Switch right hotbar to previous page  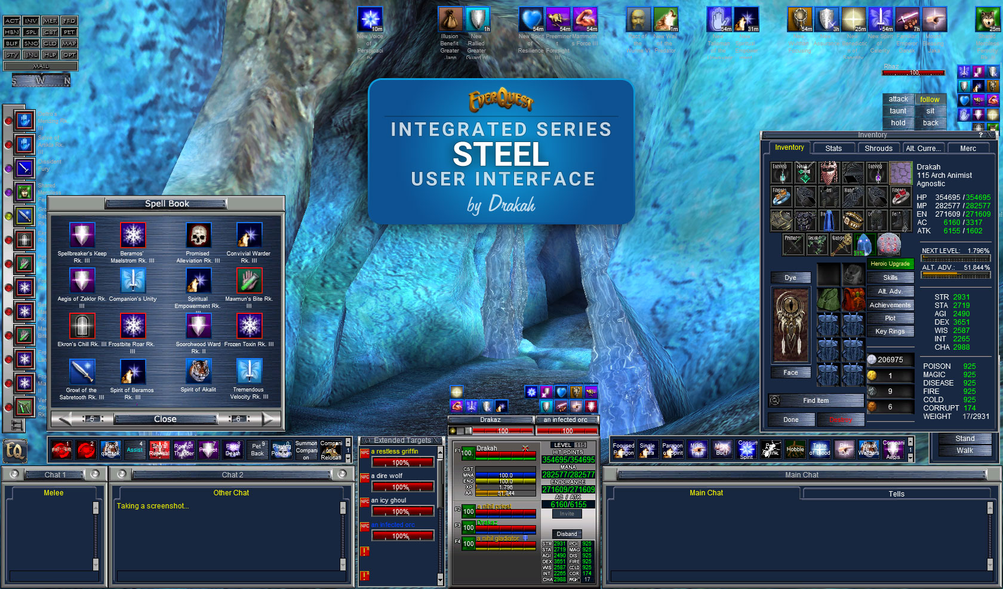(x=910, y=442)
